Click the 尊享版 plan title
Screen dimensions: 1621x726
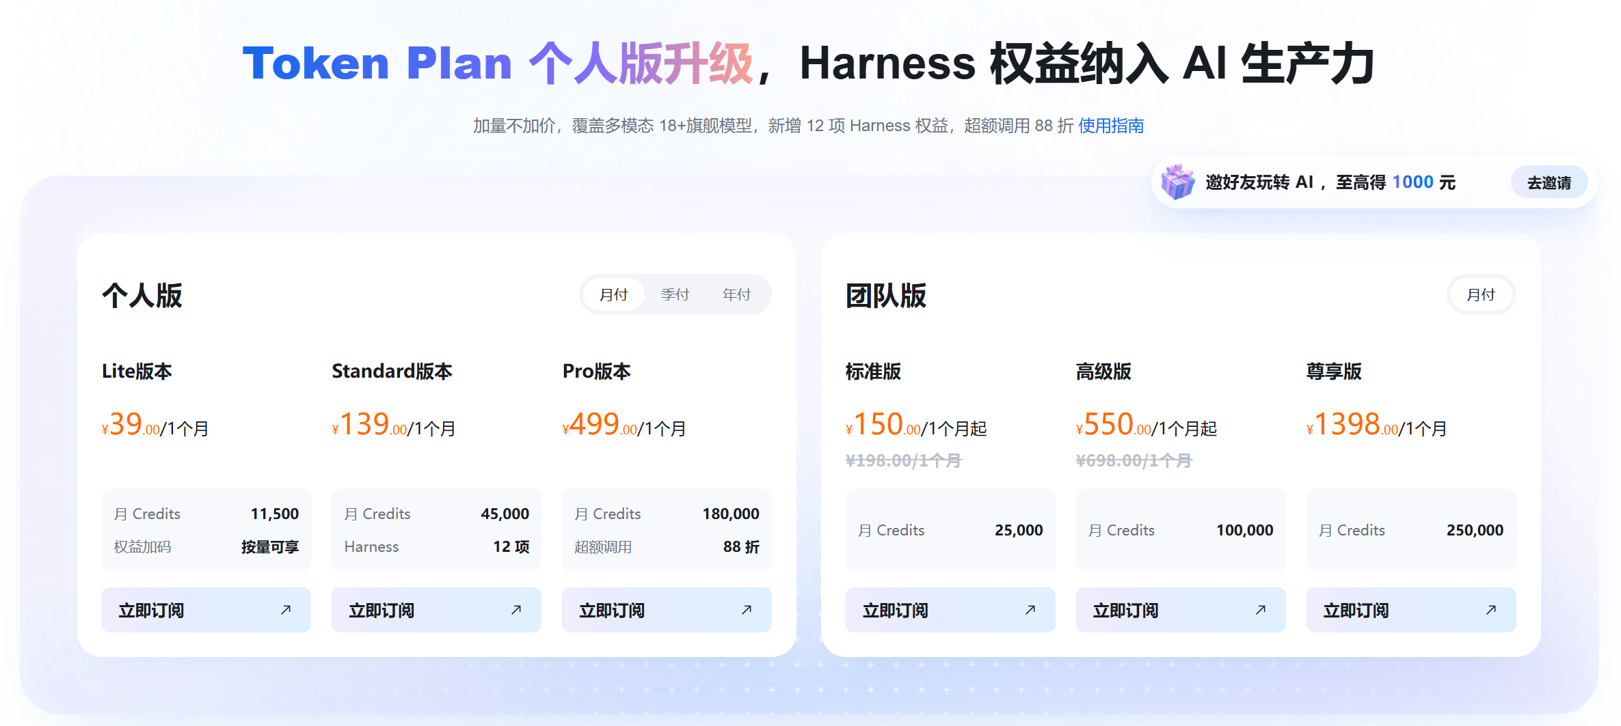pos(1334,372)
